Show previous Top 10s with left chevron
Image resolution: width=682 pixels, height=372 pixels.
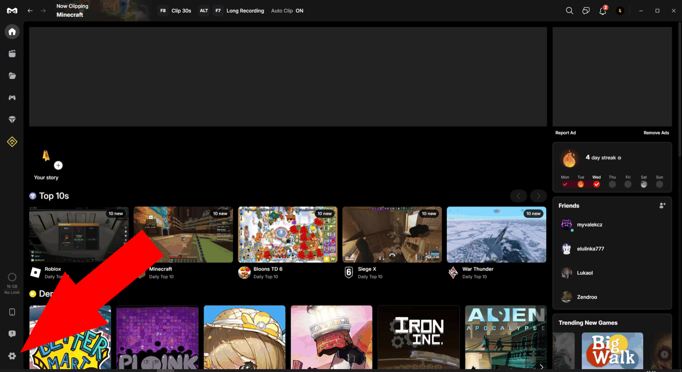pyautogui.click(x=518, y=196)
